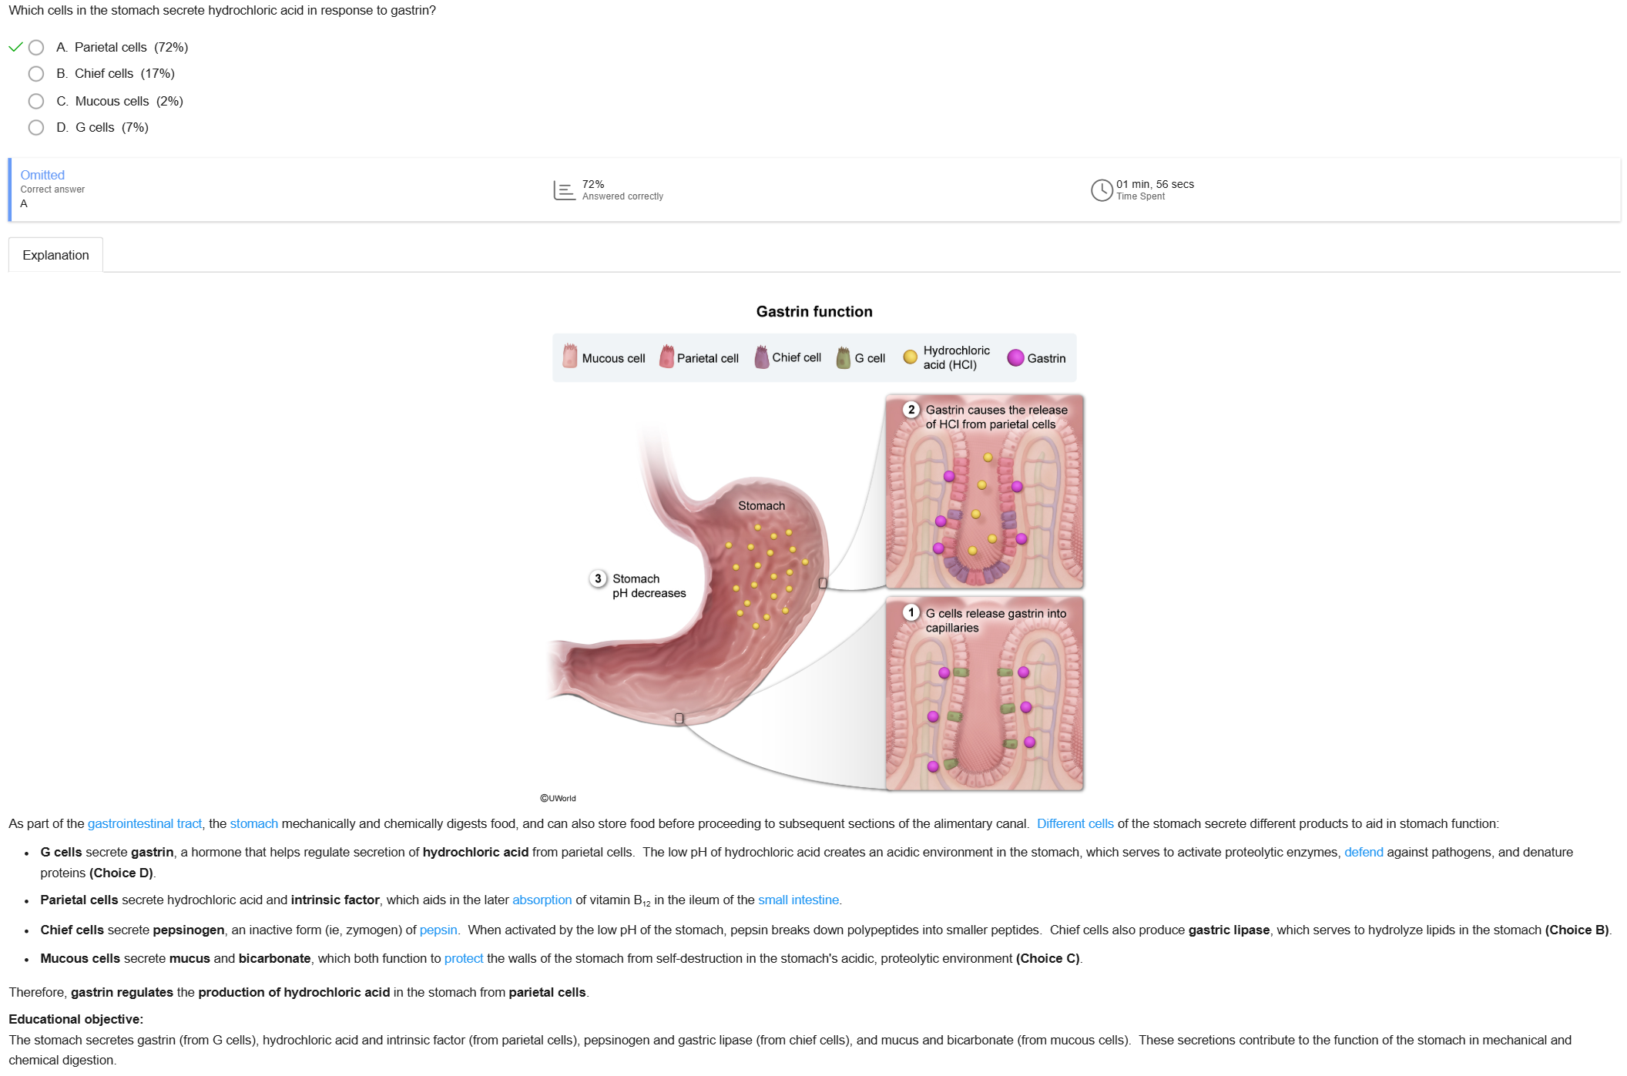This screenshot has height=1076, width=1627.
Task: Click the magenta Gastrin legend dot
Action: point(1015,357)
